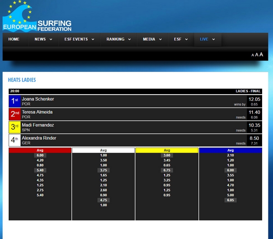Expand the RANKING dropdown chevron
Viewport: 273px width, 239px height.
130,39
